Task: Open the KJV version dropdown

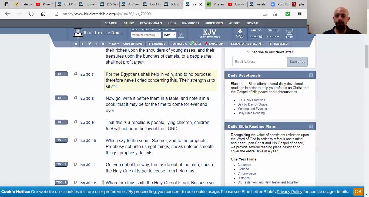Action: click(170, 35)
